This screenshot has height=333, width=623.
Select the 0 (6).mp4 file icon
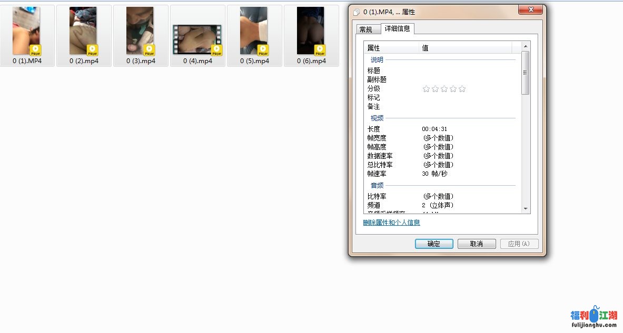pos(311,32)
